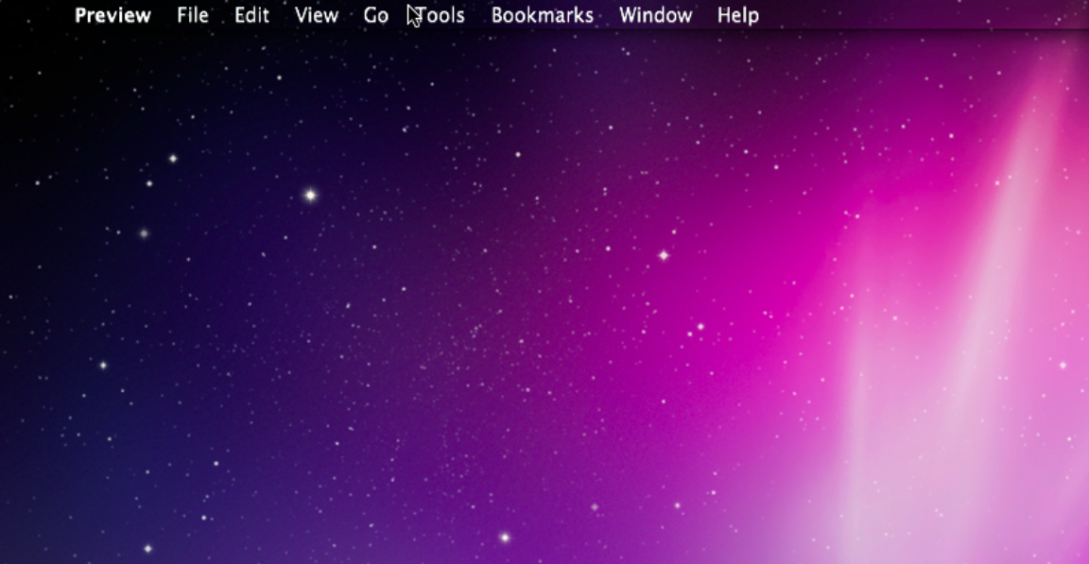Open the View menu
The image size is (1089, 564).
tap(317, 15)
